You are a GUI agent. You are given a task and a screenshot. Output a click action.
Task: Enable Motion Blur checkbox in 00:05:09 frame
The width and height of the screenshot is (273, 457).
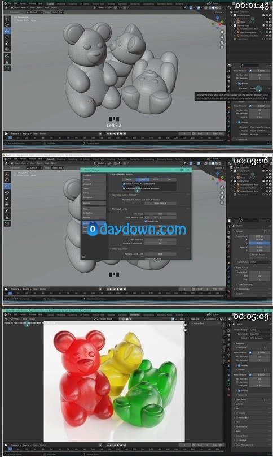point(237,417)
